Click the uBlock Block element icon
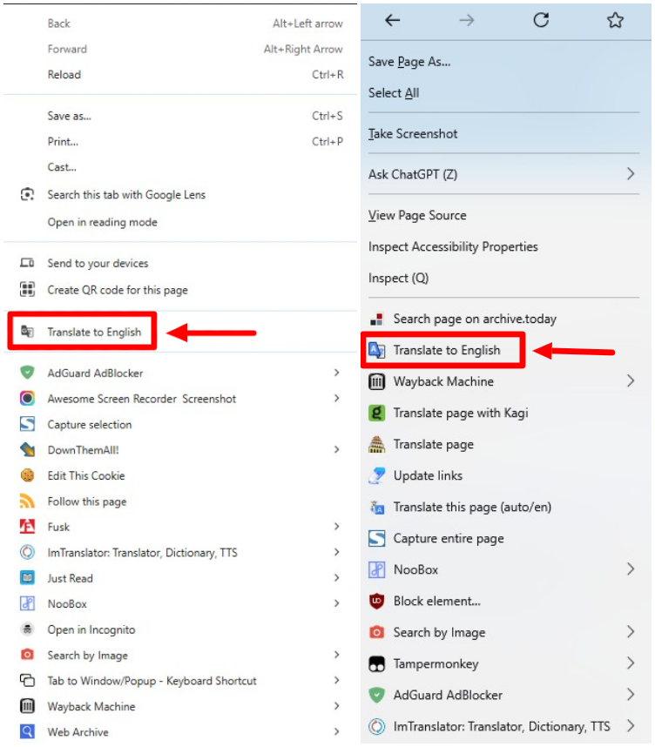 point(376,601)
